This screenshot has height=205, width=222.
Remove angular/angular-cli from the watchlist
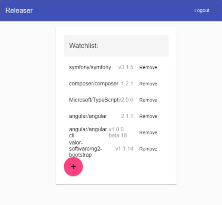pos(148,133)
